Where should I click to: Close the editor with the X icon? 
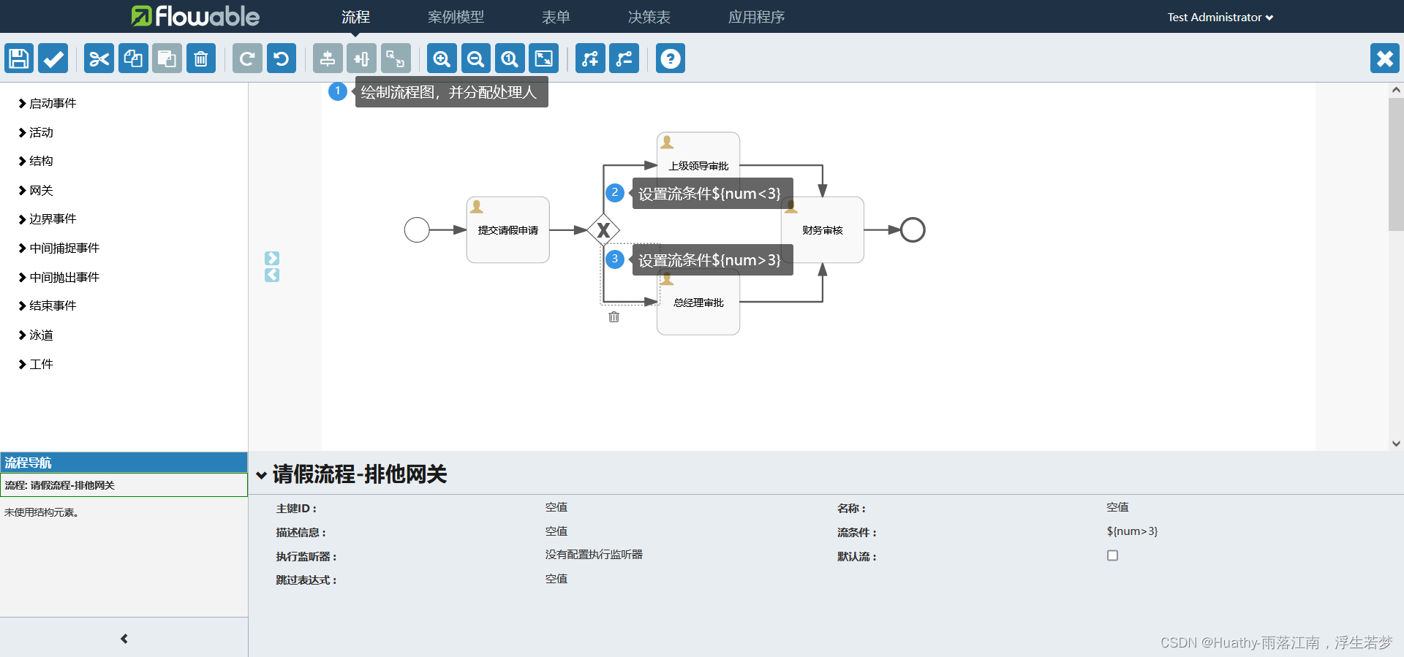coord(1385,58)
